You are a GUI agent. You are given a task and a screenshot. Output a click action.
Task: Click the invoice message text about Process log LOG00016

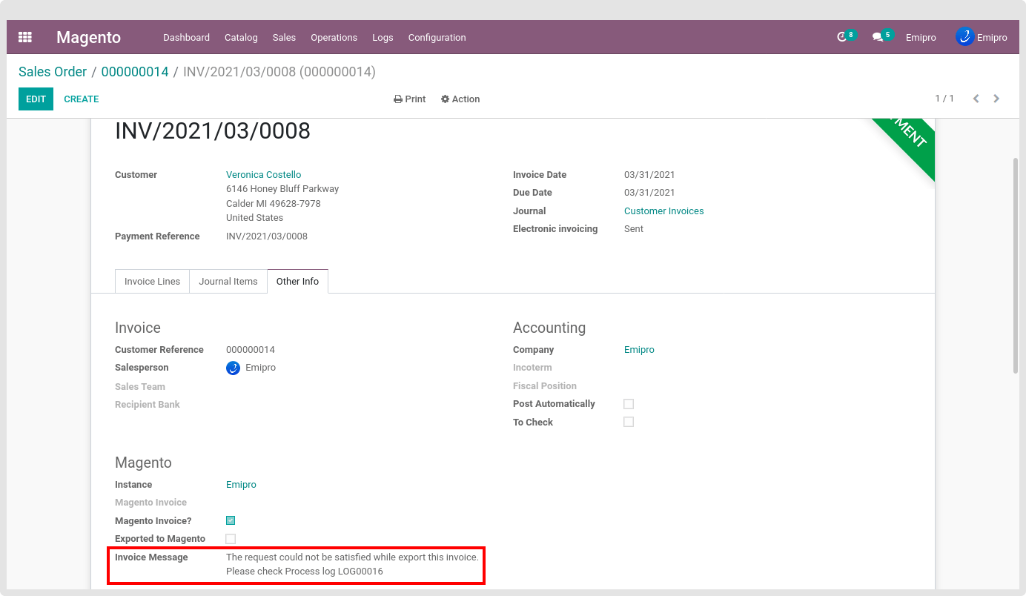[352, 564]
